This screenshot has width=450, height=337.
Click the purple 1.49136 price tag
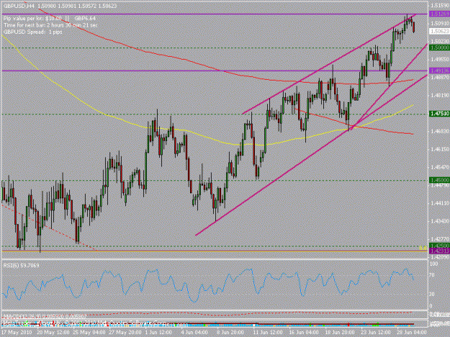coord(439,70)
